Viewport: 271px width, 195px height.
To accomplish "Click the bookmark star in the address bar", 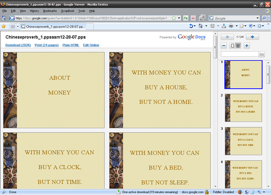I will pos(174,18).
